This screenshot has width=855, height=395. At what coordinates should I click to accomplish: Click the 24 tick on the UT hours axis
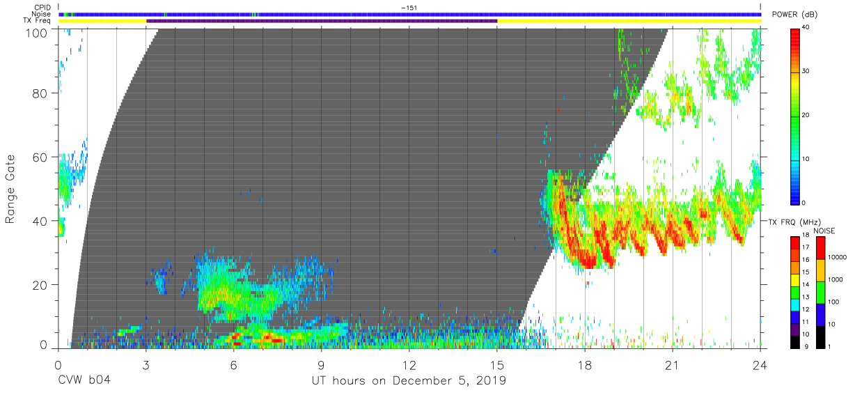[x=760, y=364]
